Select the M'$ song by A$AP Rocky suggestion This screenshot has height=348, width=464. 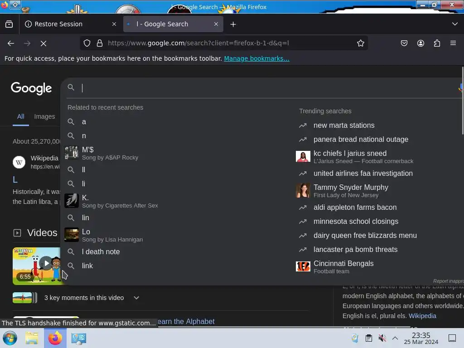coord(178,153)
